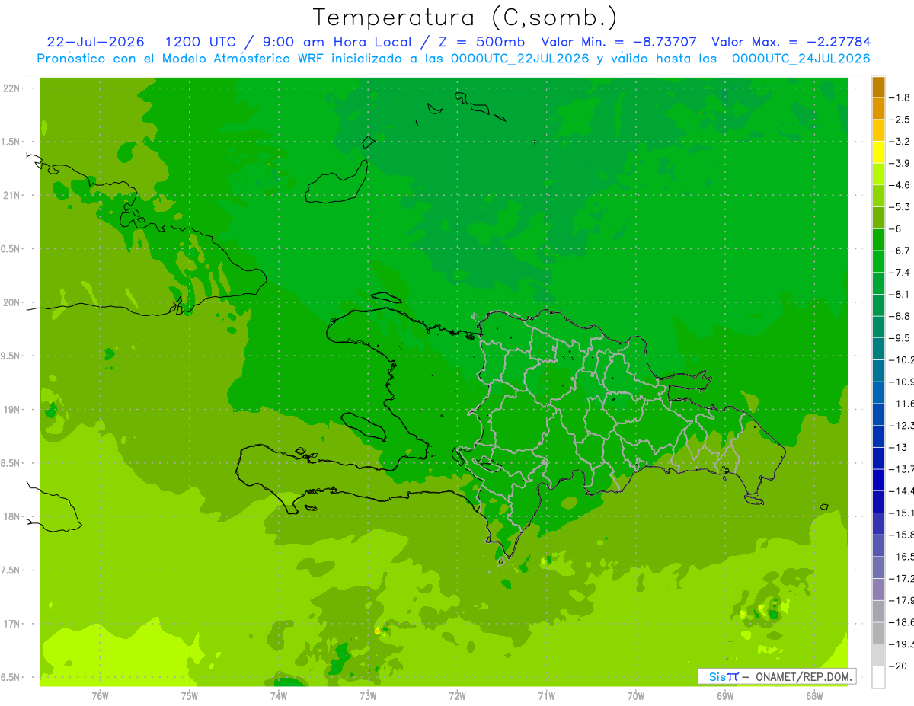Click the '-4.6' color bar value

(x=900, y=185)
